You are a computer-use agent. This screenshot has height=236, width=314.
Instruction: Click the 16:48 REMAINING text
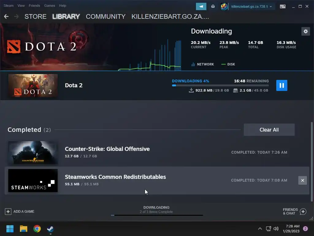click(x=251, y=81)
